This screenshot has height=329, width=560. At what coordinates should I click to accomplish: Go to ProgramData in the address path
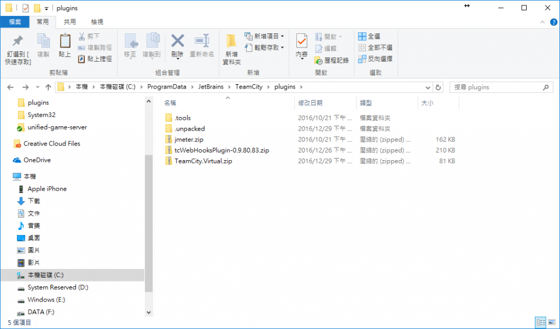(x=167, y=87)
